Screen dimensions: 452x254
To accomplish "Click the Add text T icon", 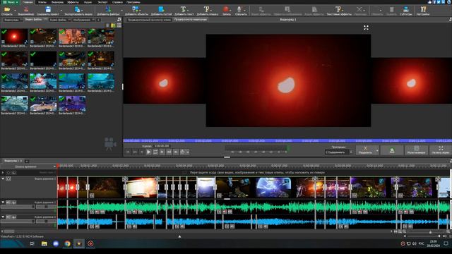I will coord(184,10).
